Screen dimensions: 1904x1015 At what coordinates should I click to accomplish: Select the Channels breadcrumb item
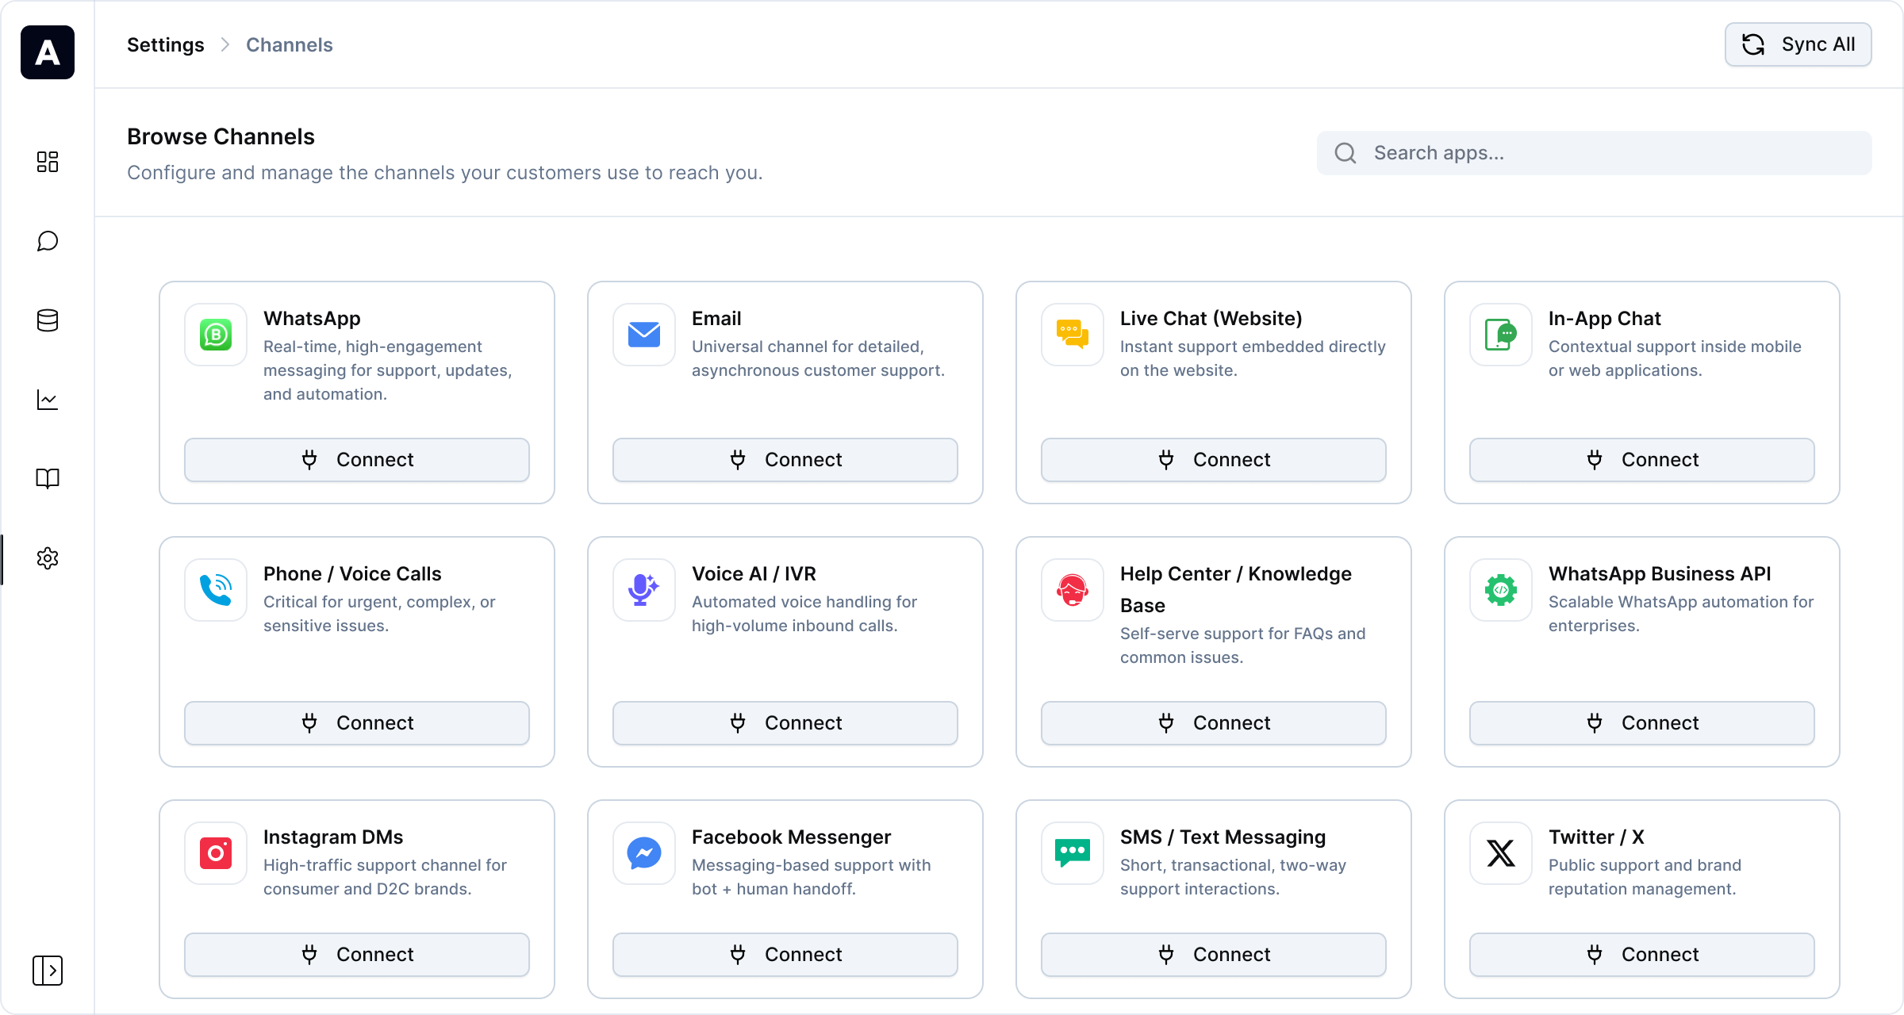[290, 45]
